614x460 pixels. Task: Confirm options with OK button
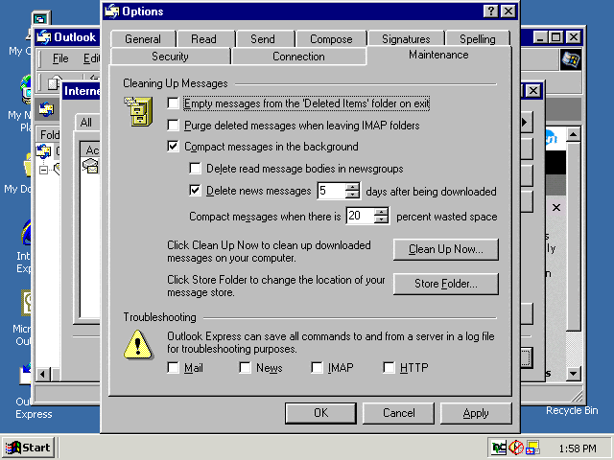click(x=320, y=413)
